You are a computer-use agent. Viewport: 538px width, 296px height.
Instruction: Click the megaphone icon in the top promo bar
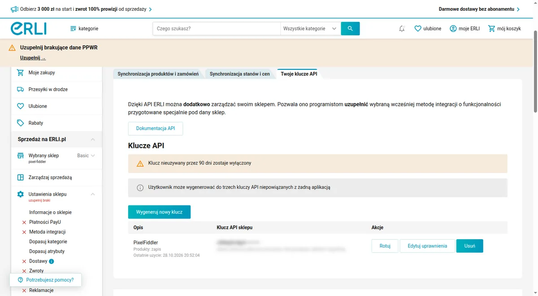14,9
